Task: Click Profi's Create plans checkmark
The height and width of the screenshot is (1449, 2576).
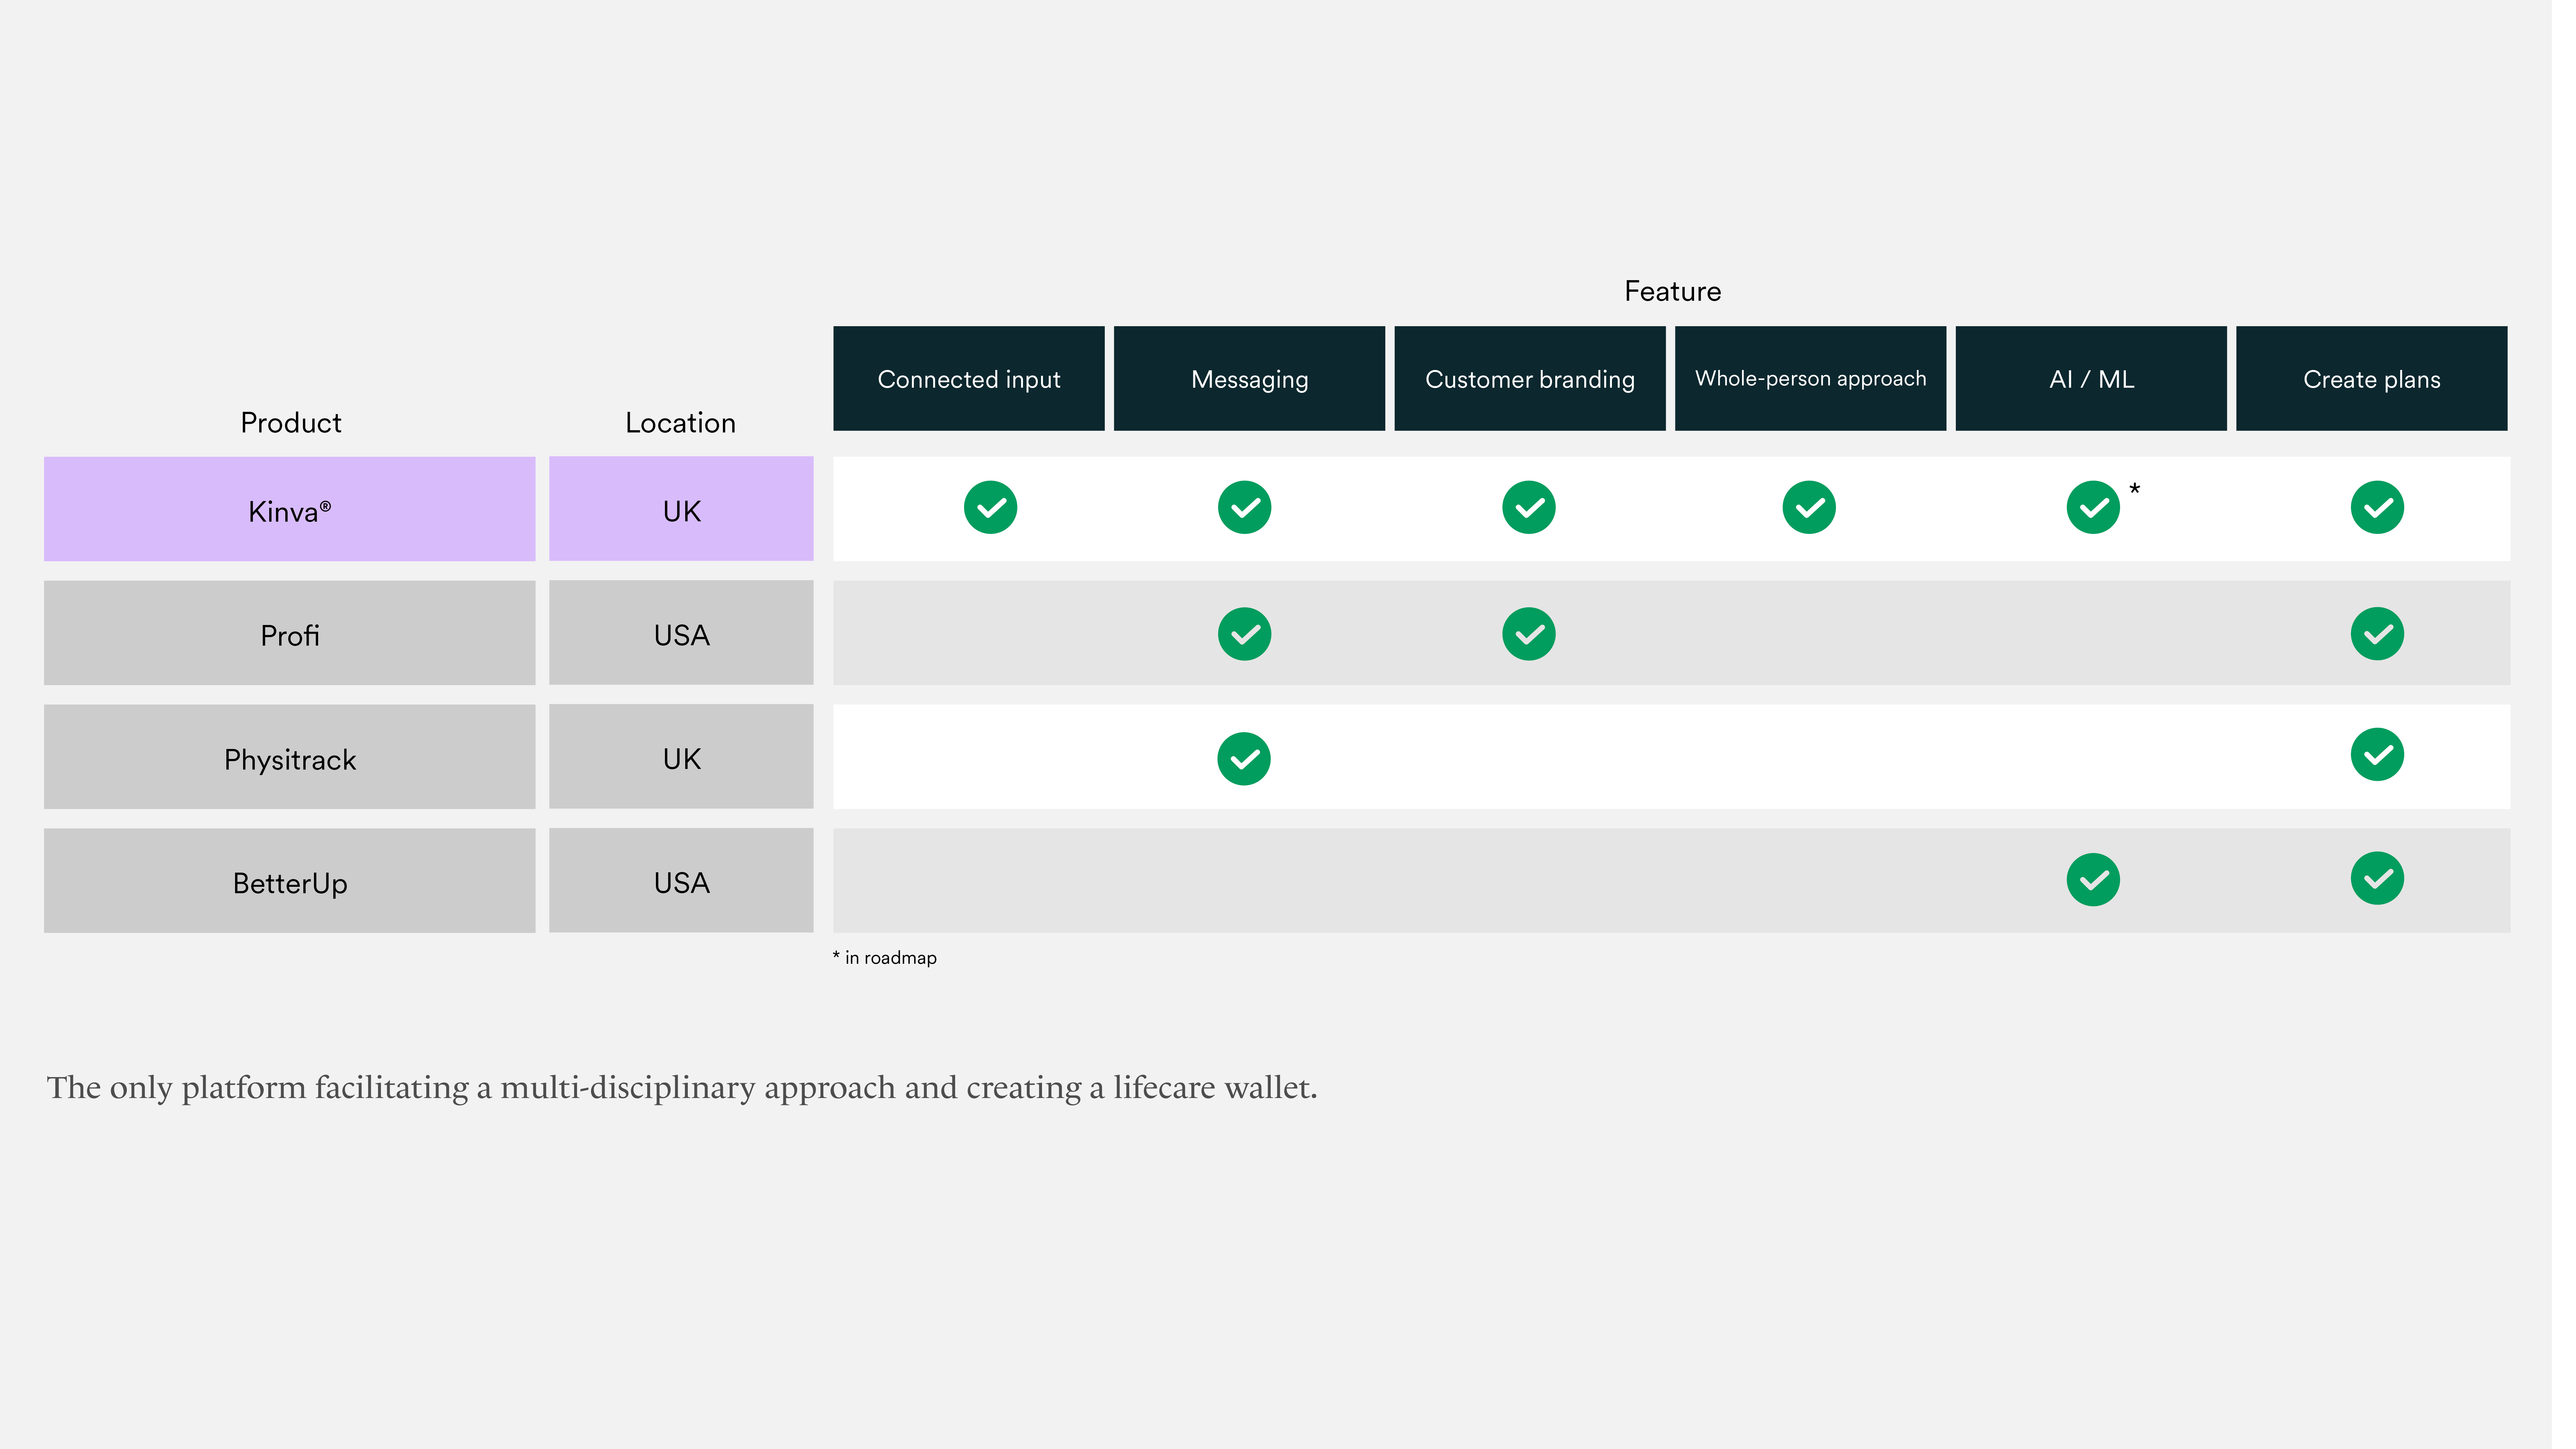Action: click(x=2377, y=634)
